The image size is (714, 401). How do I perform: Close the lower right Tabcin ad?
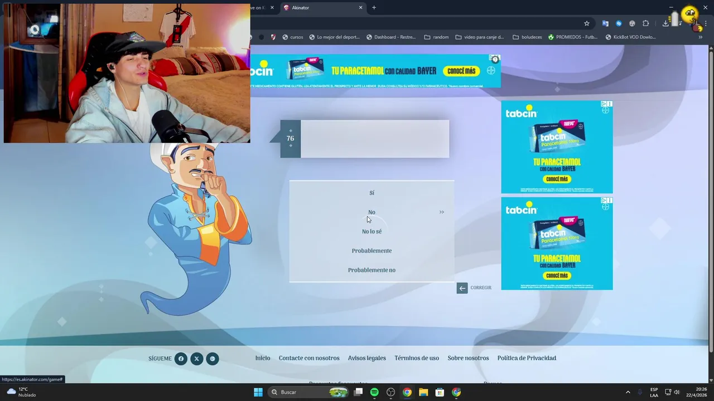click(x=610, y=200)
